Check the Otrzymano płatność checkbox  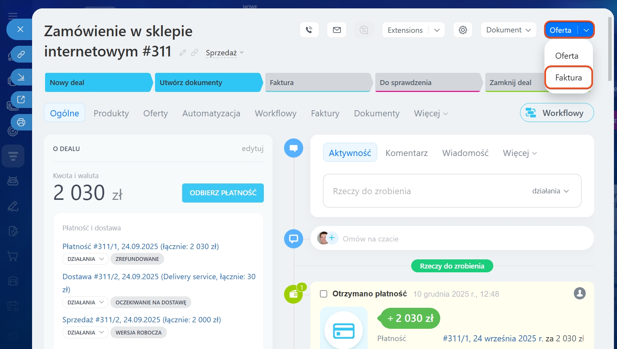323,294
